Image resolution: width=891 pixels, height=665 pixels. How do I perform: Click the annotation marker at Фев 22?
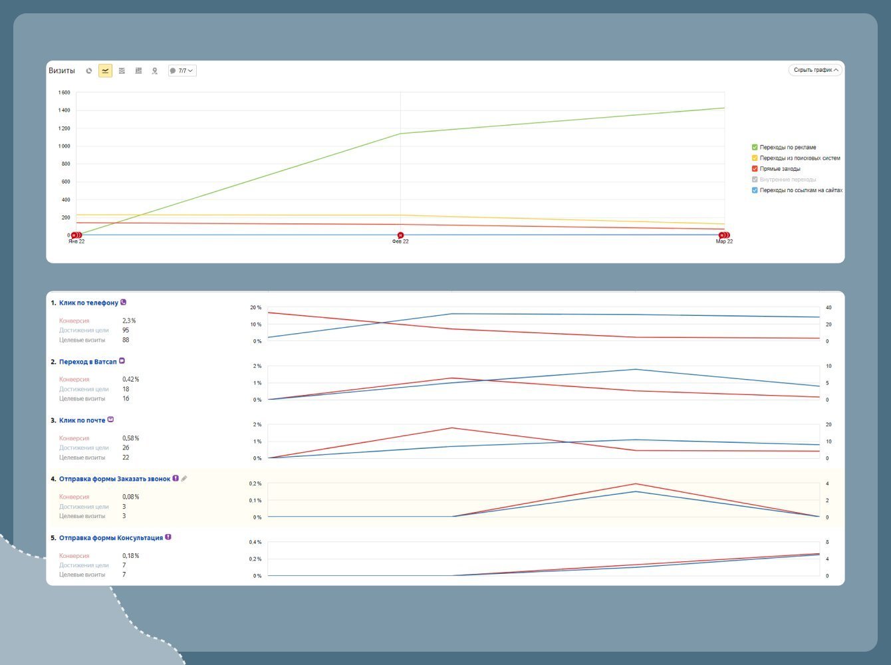click(x=400, y=235)
